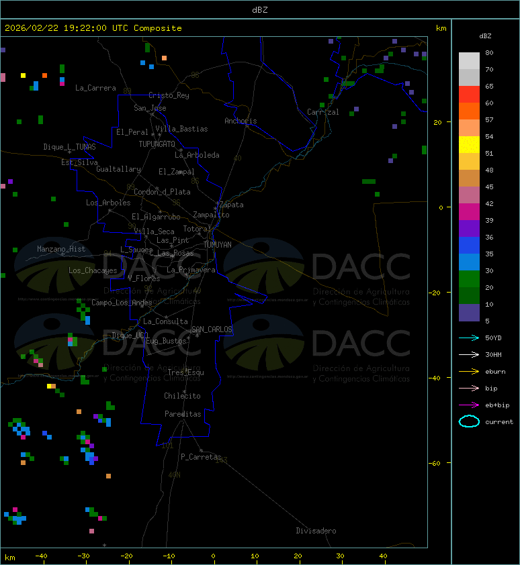
Task: Click the eburn yellow arrow legend icon
Action: (x=469, y=372)
